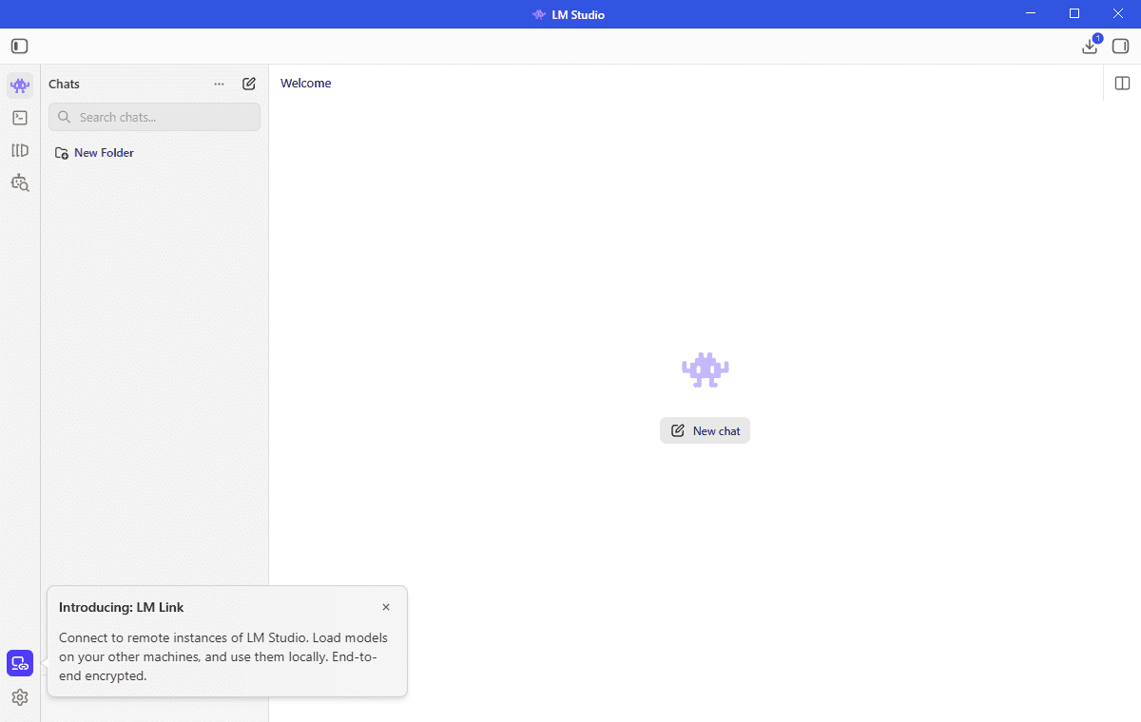This screenshot has height=722, width=1141.
Task: Toggle the right sidebar panel
Action: 1121,46
